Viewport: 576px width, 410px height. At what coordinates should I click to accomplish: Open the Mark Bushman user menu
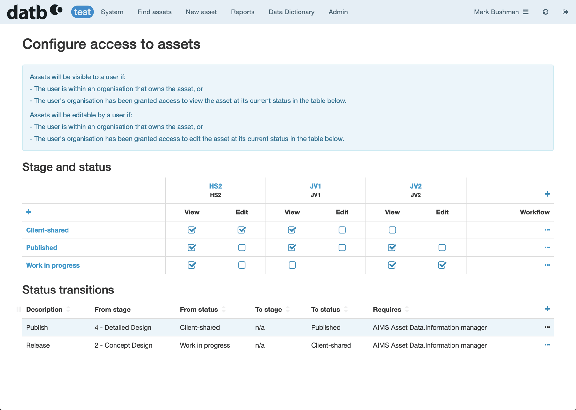click(x=501, y=12)
